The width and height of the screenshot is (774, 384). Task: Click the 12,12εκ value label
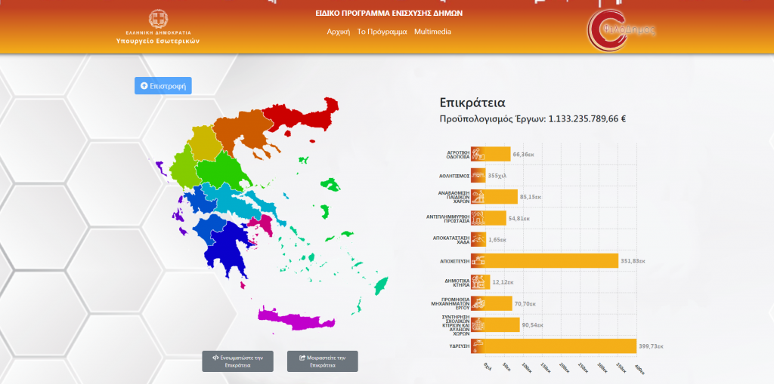point(503,282)
